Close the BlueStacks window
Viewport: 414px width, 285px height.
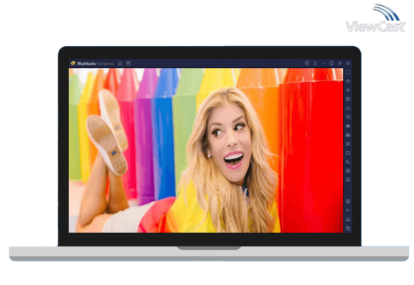click(x=340, y=63)
